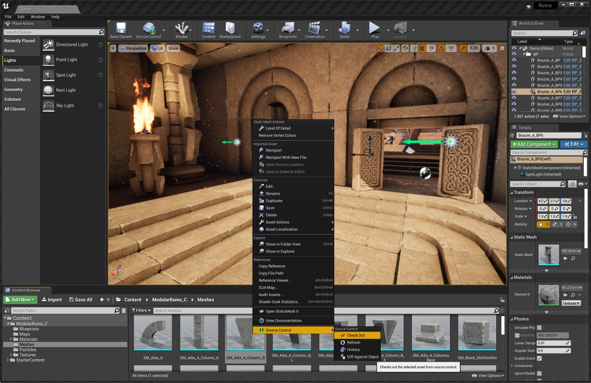Viewport: 591px width, 383px height.
Task: Toggle visibility of Brazier_A_BP6
Action: click(x=514, y=92)
